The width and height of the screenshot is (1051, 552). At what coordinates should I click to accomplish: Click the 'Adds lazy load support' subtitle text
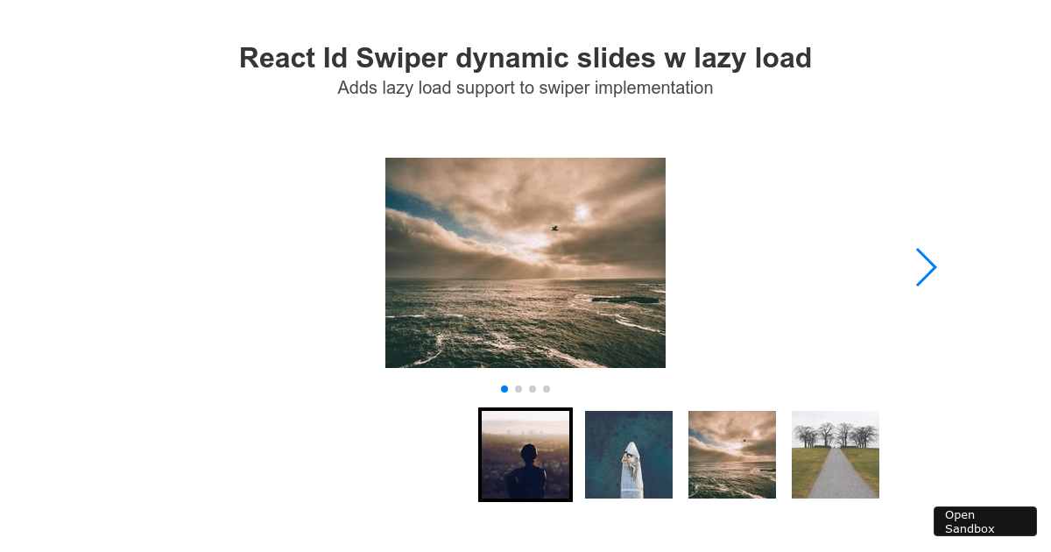pyautogui.click(x=525, y=88)
